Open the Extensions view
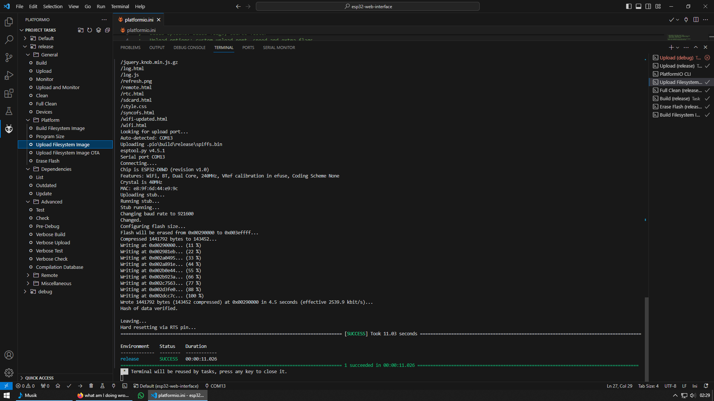 9,93
